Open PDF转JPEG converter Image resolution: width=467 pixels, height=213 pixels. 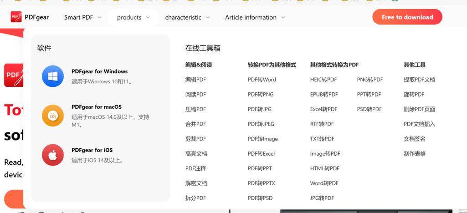(x=261, y=124)
